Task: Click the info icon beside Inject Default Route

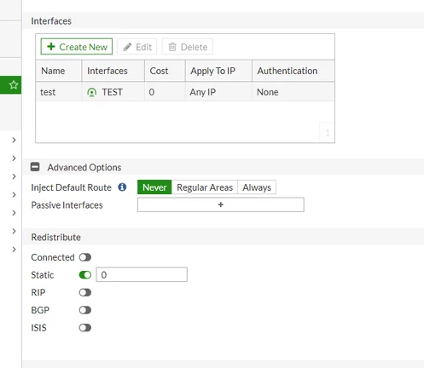Action: tap(122, 187)
